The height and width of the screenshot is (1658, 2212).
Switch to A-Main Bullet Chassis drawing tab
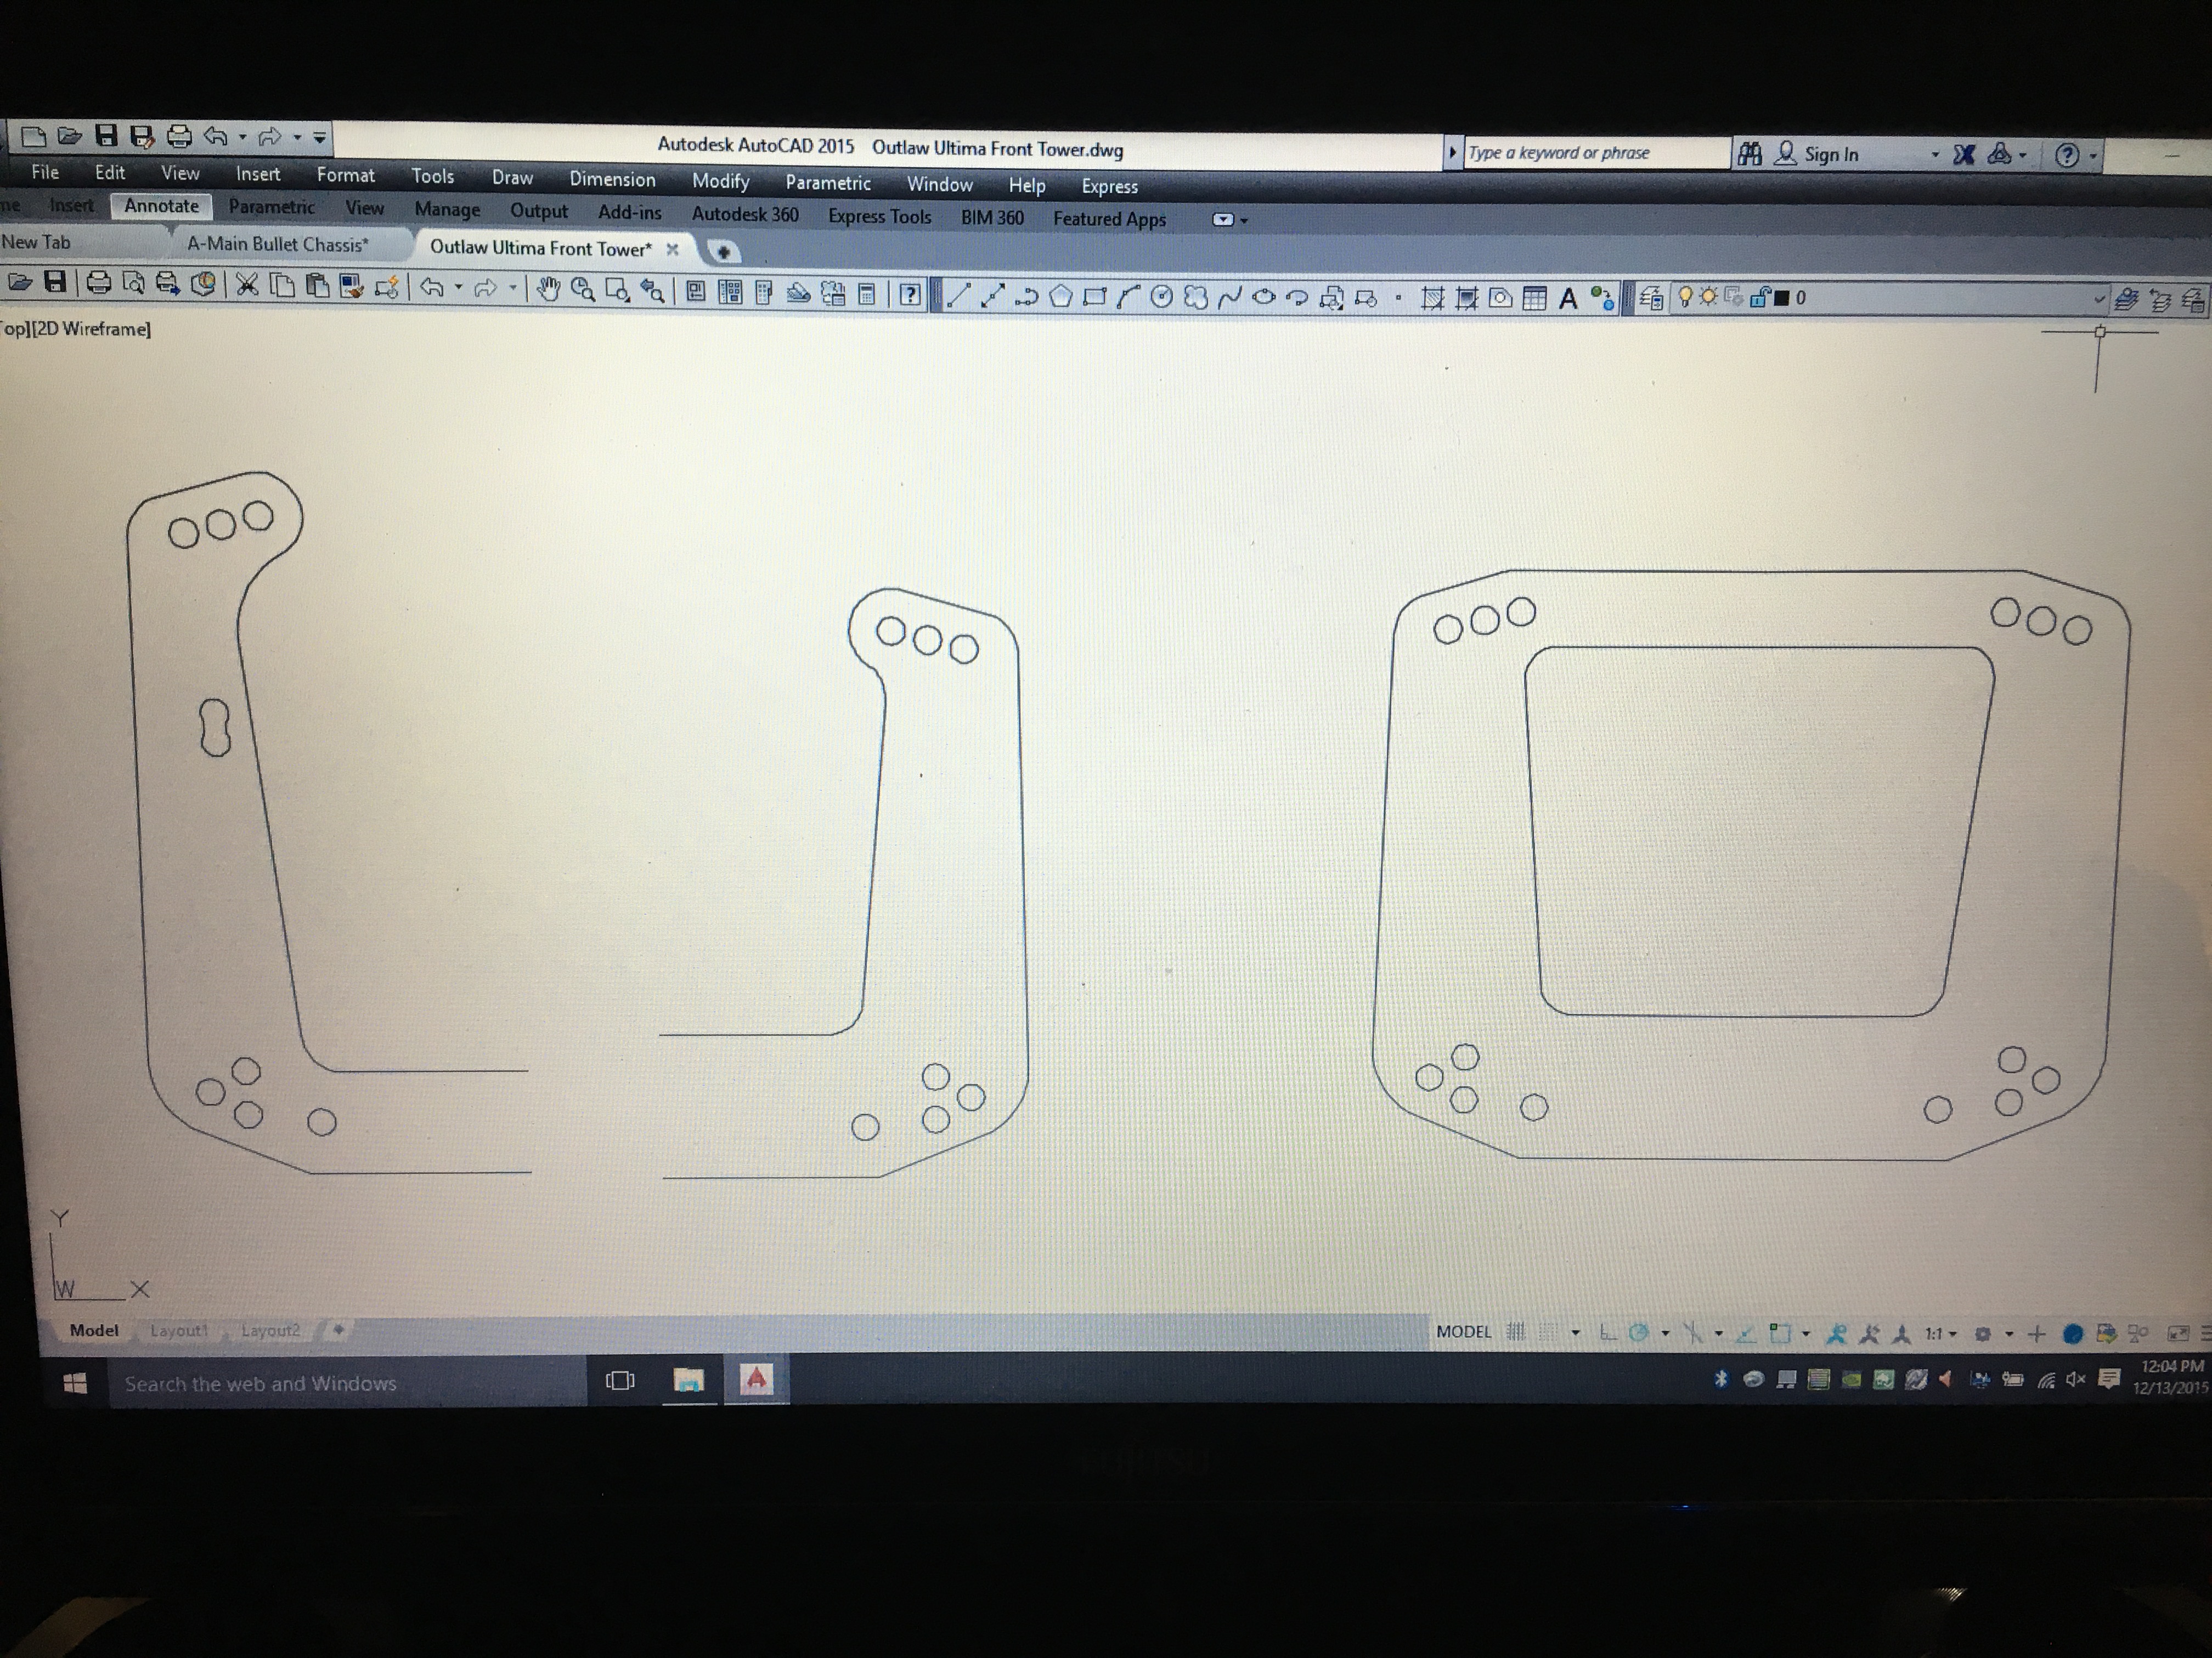coord(277,244)
